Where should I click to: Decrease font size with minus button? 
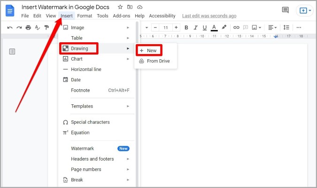coord(155,28)
